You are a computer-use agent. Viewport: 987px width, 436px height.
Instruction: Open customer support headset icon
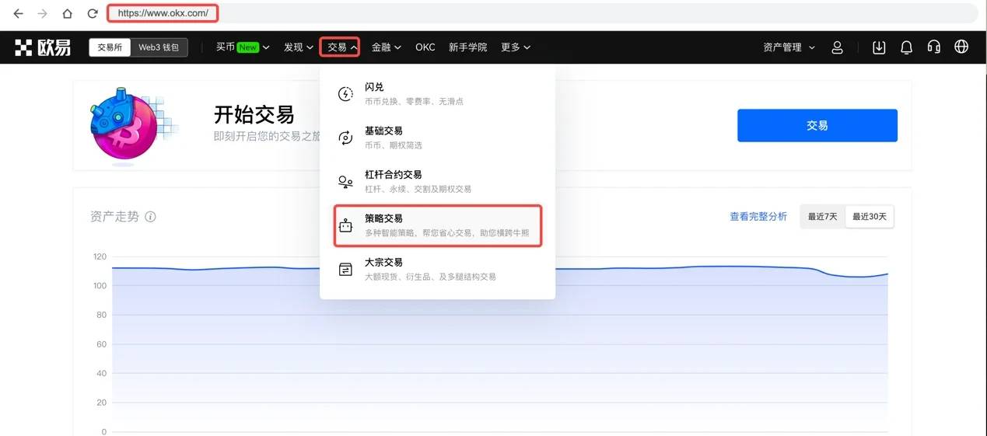[x=934, y=47]
